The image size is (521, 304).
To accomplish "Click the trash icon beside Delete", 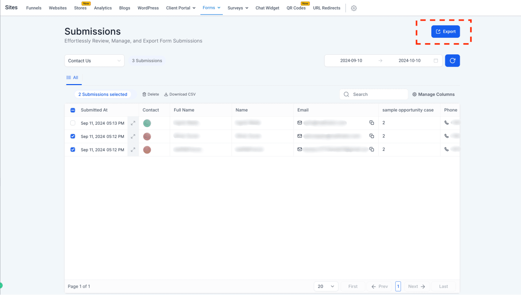I will (144, 94).
